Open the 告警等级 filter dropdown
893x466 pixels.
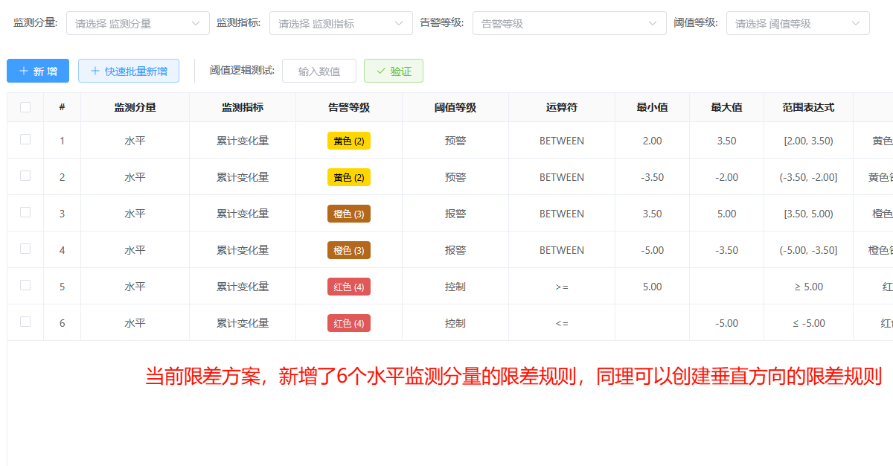pos(569,23)
